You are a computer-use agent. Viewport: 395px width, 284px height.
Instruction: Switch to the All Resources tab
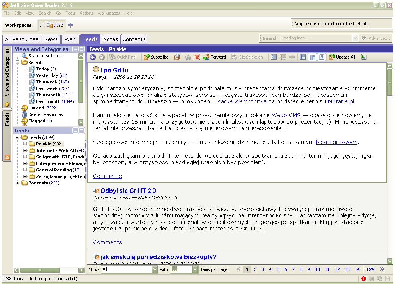coord(22,39)
